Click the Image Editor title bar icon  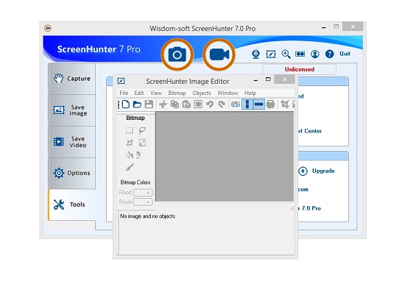(121, 81)
